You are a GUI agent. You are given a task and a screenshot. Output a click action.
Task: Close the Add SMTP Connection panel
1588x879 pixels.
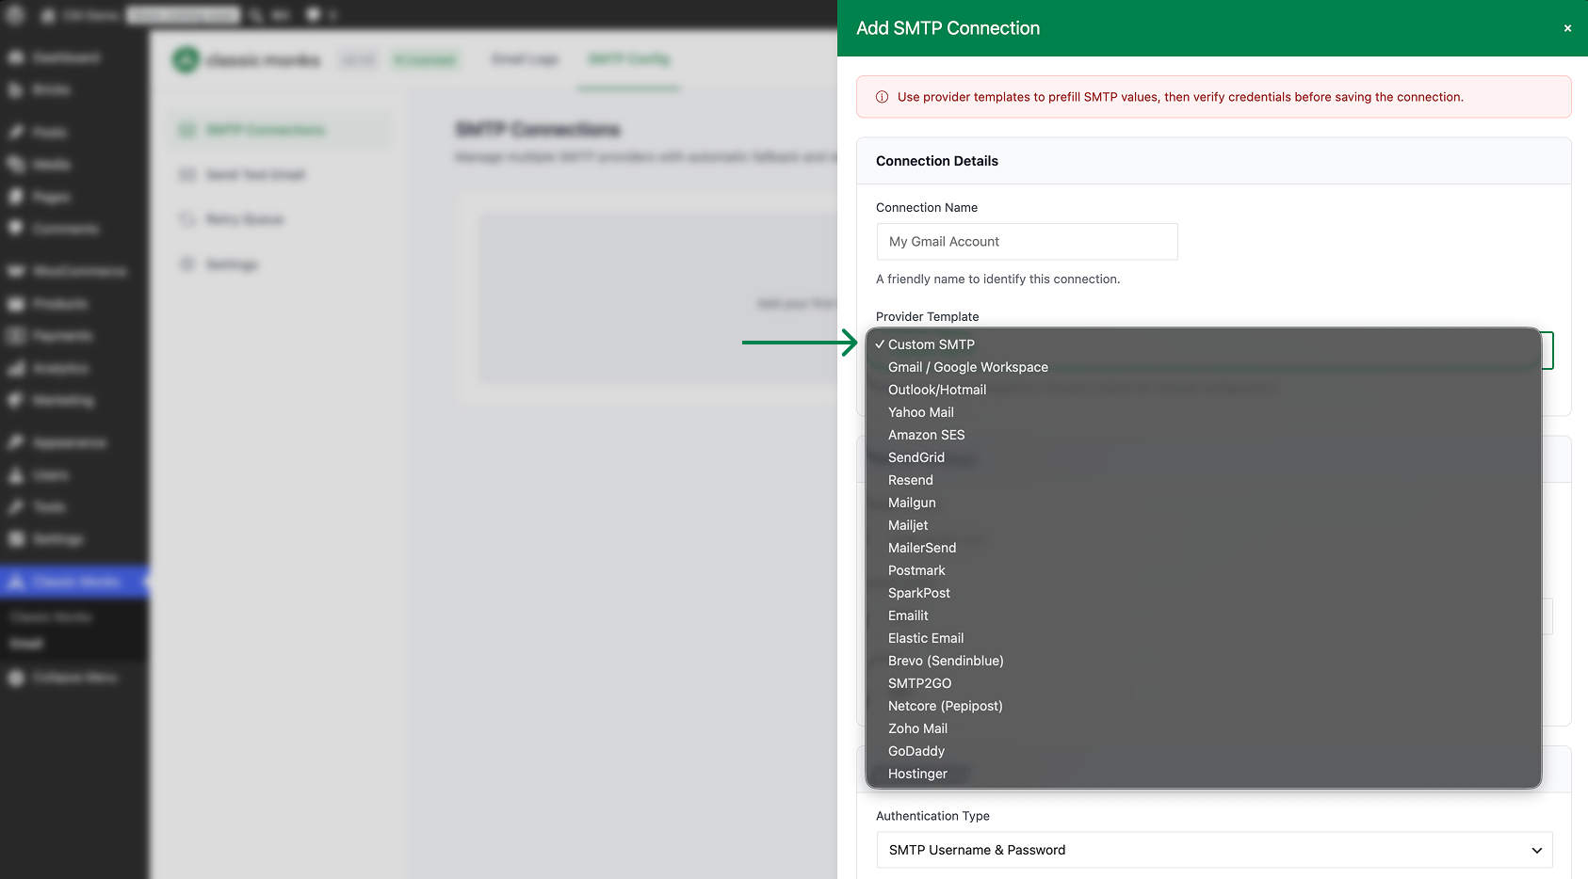click(x=1567, y=28)
